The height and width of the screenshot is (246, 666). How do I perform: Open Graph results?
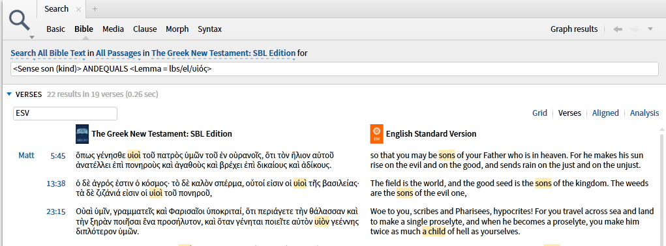point(574,29)
